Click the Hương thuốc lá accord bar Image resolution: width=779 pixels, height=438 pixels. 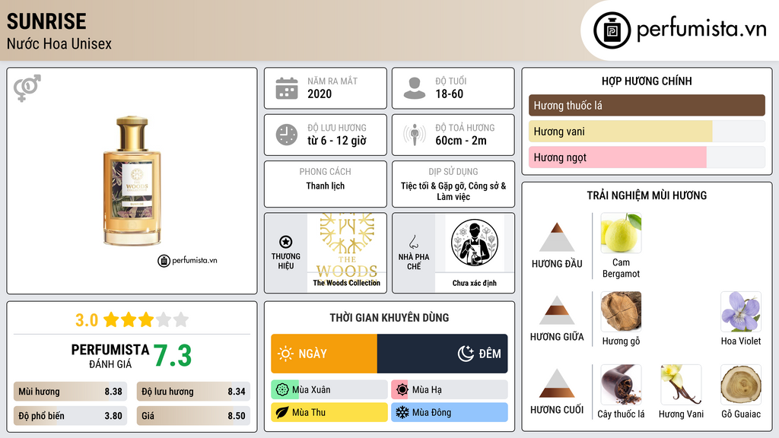pyautogui.click(x=647, y=105)
